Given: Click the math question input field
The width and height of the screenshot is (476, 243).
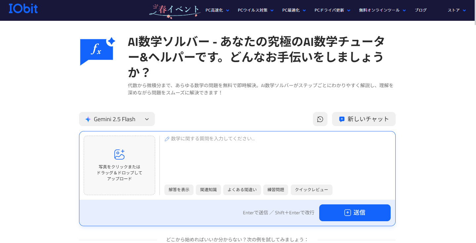Looking at the screenshot, I should 278,158.
